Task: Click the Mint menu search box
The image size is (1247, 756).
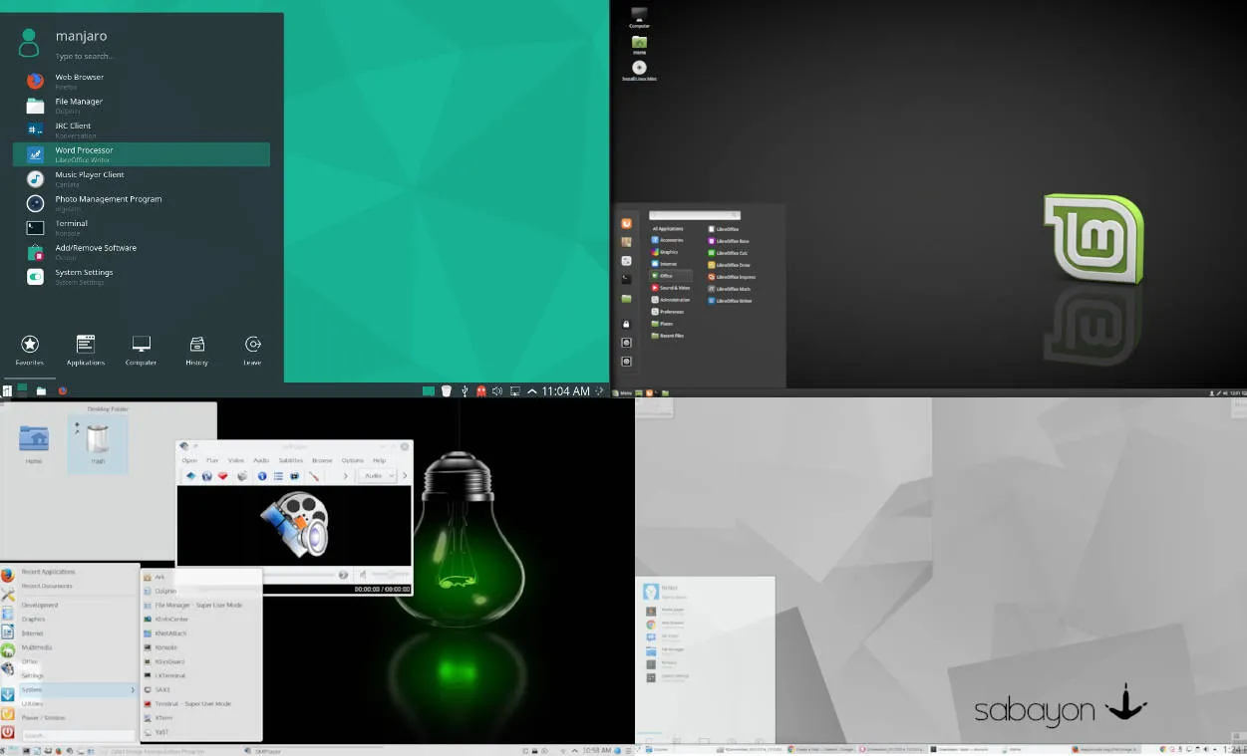Action: 695,215
